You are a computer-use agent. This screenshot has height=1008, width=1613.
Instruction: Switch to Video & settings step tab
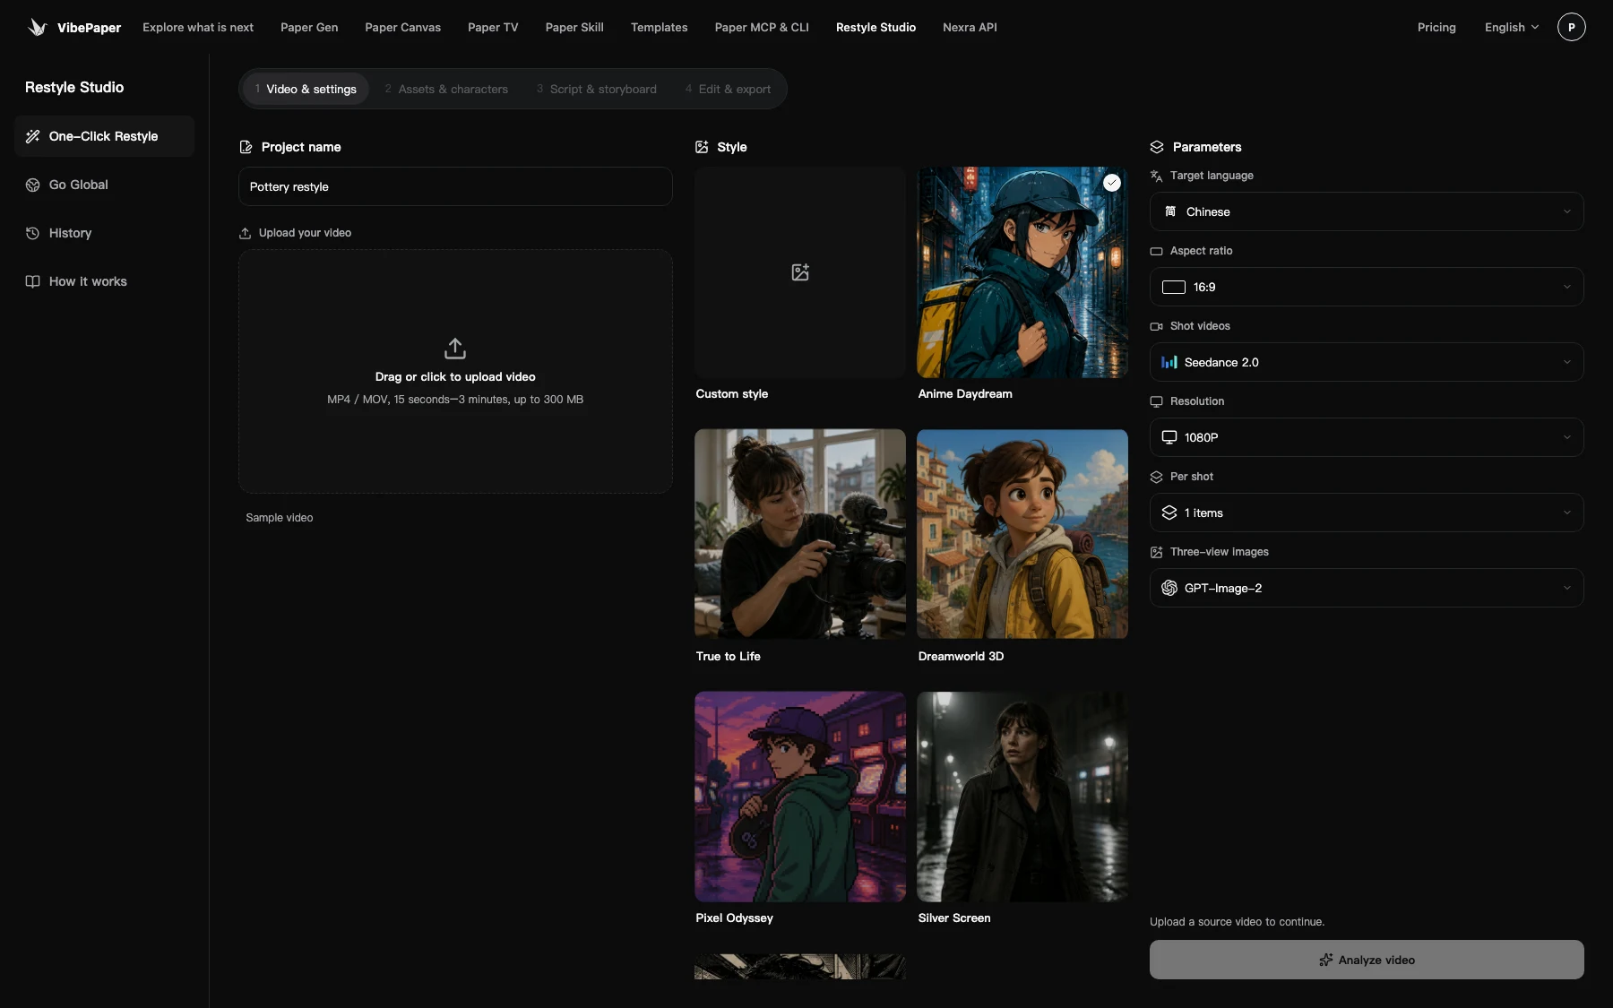coord(306,89)
